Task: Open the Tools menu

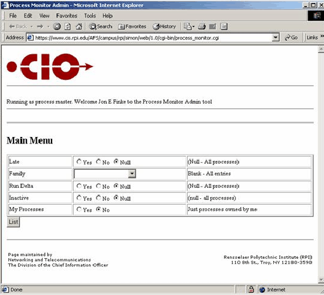Action: pos(90,16)
